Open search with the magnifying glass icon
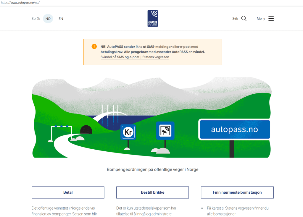Screen dimensions: 303x217 point(244,19)
